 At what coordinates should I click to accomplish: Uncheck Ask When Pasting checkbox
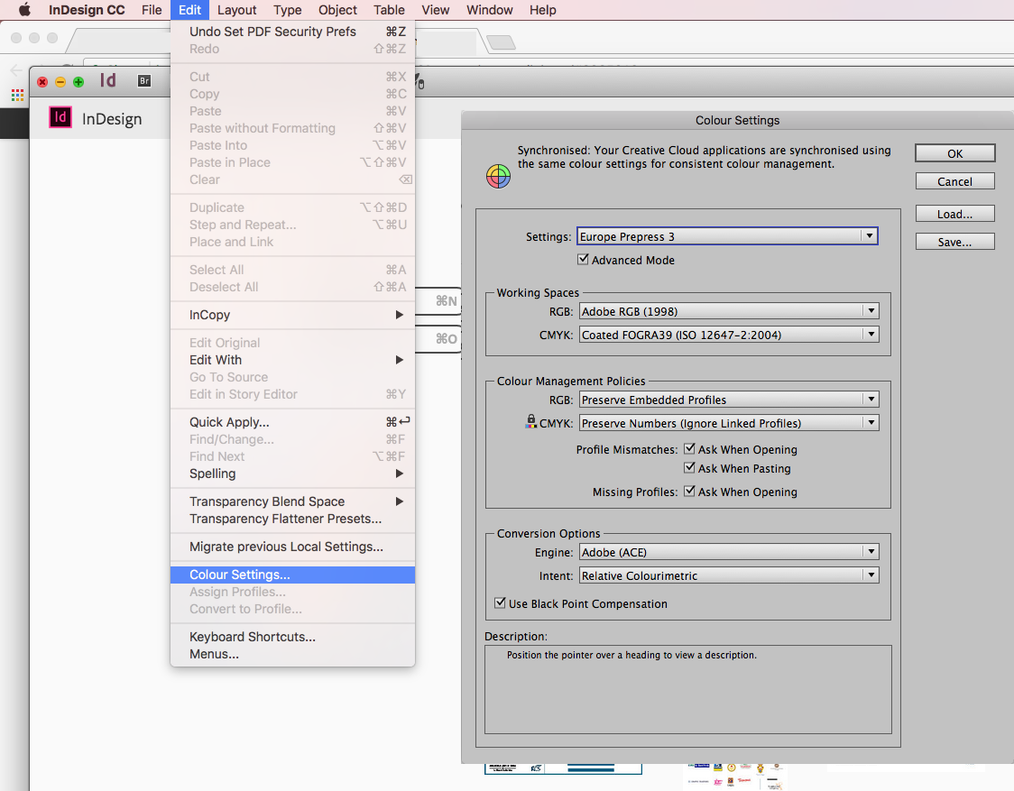(689, 467)
